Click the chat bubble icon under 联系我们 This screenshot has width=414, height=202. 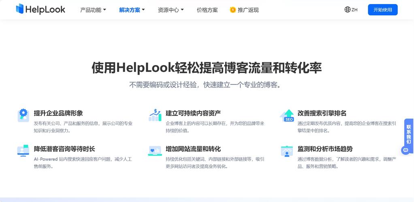pos(406,150)
